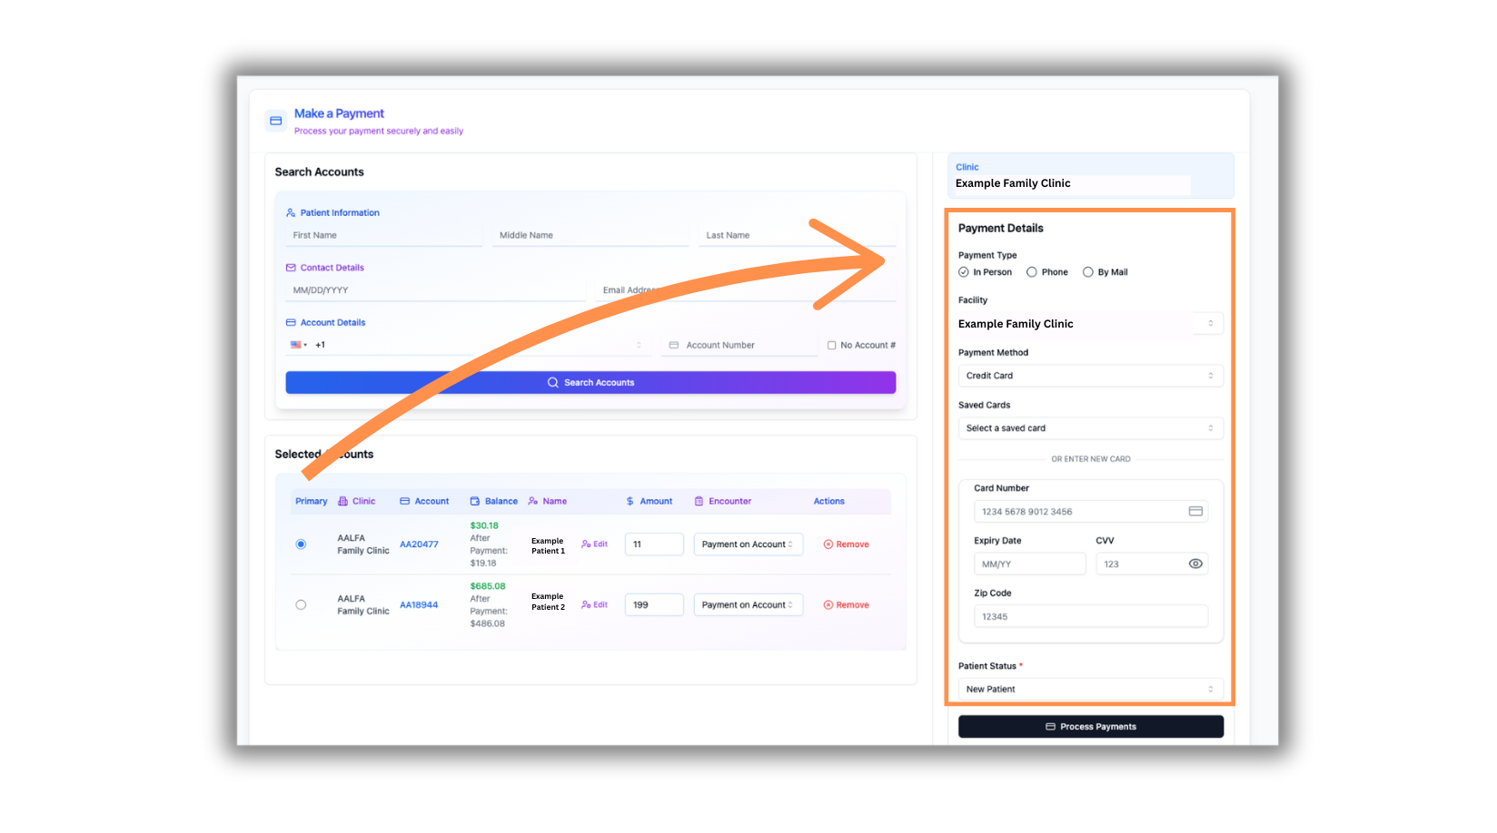1497x833 pixels.
Task: Click the Process Payments button
Action: [x=1091, y=727]
